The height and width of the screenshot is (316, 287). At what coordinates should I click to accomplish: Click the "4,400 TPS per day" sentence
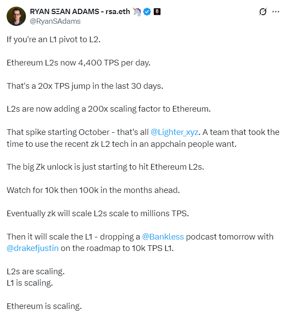(x=78, y=62)
